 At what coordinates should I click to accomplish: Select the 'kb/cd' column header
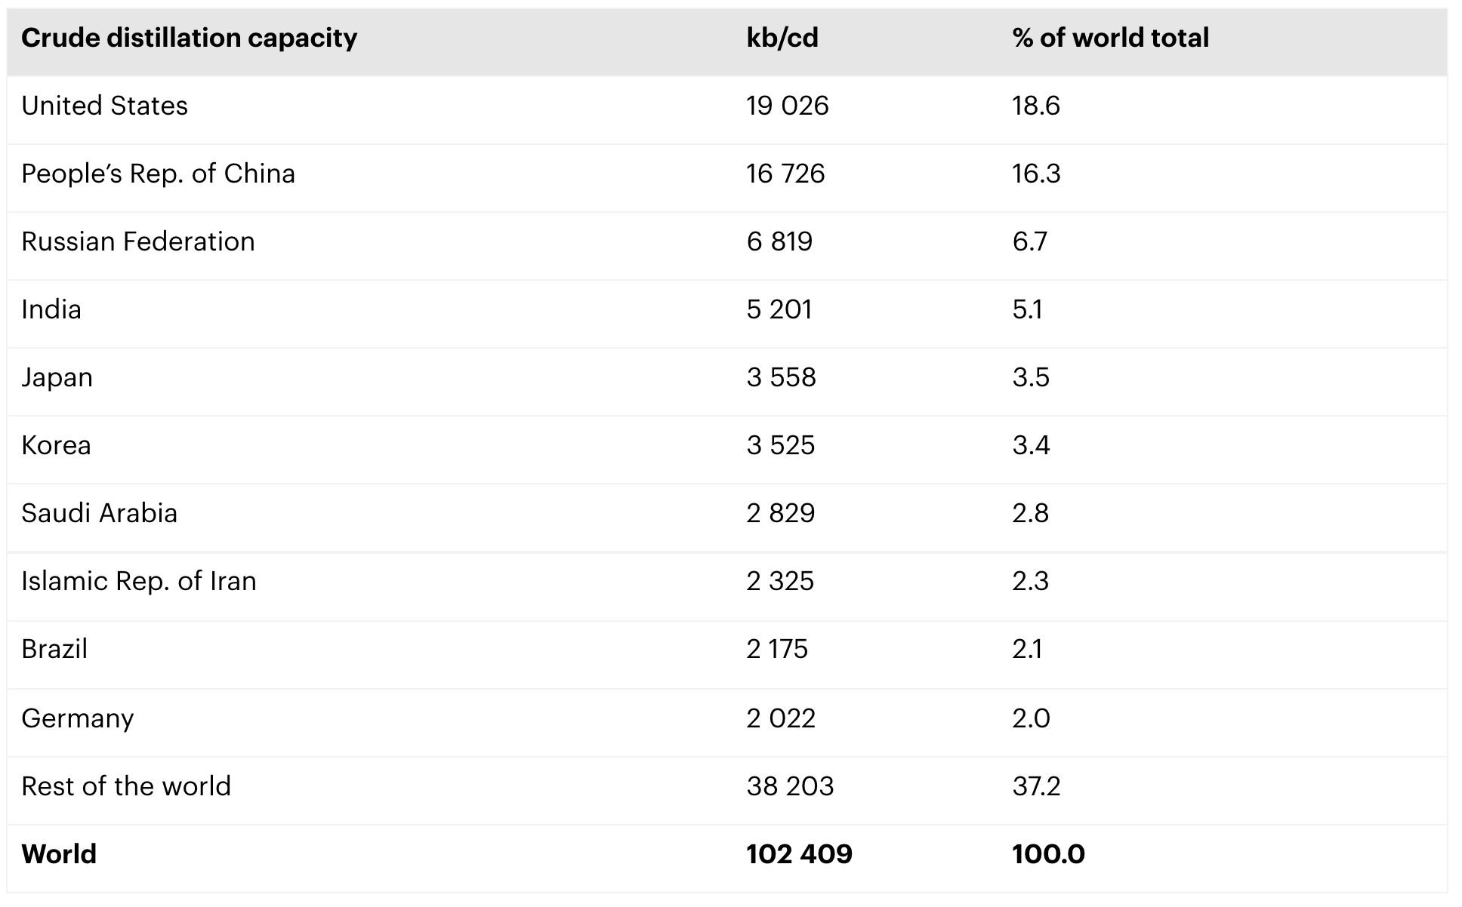click(782, 38)
